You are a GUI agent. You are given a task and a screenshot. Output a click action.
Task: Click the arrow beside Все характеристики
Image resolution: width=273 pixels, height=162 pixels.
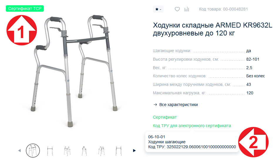pyautogui.click(x=155, y=105)
